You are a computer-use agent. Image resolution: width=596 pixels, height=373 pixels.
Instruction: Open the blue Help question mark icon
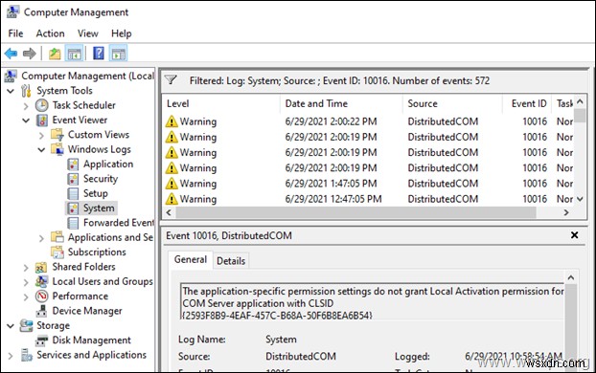[99, 54]
